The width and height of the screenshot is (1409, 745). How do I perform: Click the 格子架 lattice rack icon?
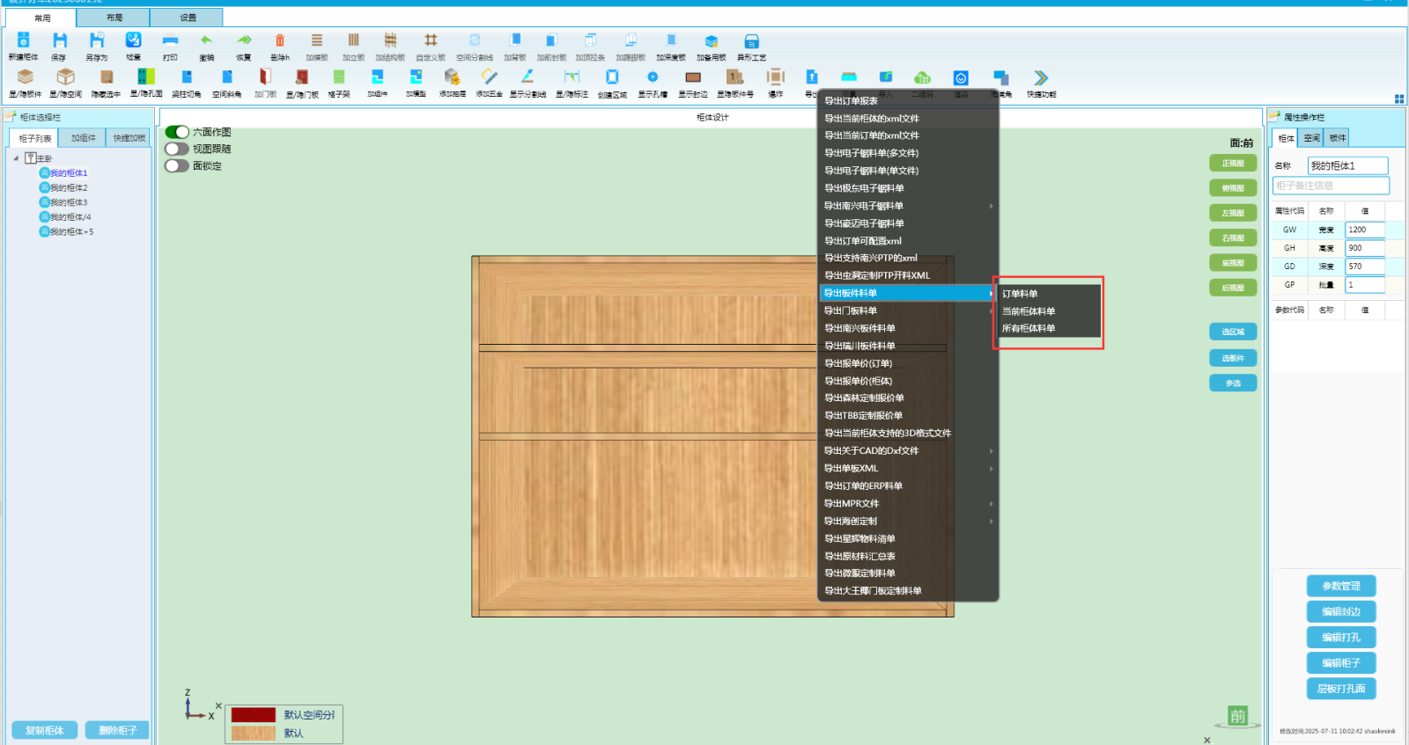[x=339, y=77]
